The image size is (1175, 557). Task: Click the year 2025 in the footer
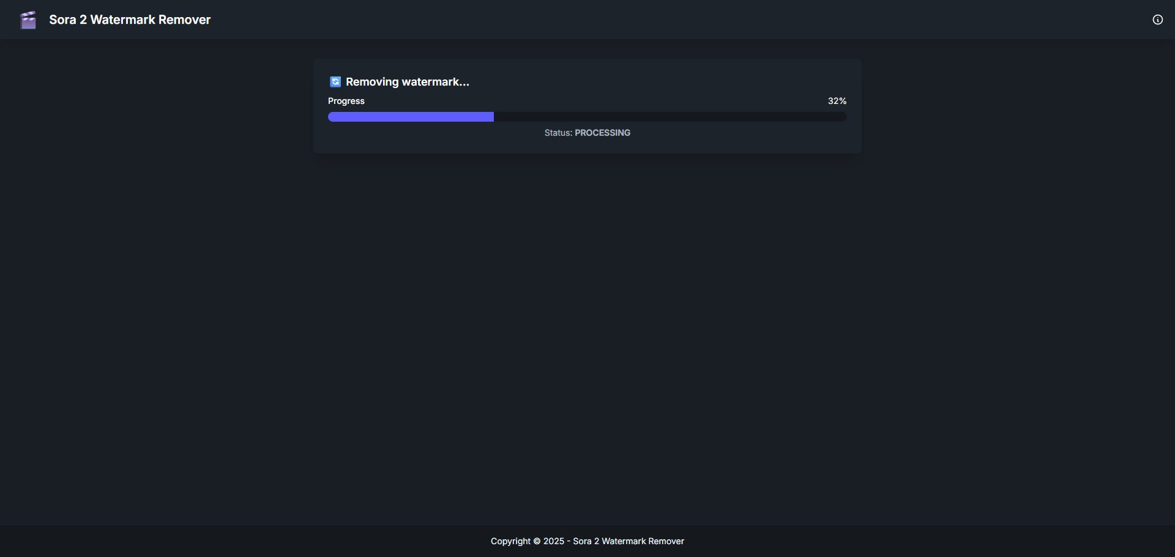coord(553,541)
